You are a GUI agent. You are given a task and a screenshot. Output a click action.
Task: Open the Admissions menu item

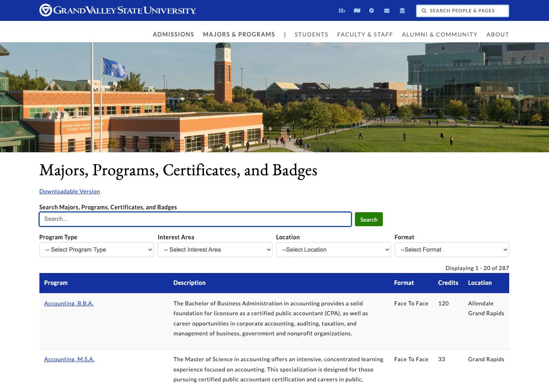(173, 34)
